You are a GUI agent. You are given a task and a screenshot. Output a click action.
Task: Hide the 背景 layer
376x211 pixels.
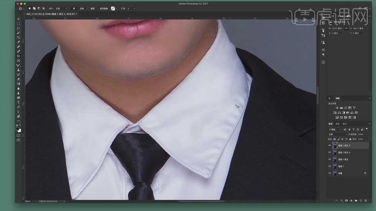(x=330, y=173)
